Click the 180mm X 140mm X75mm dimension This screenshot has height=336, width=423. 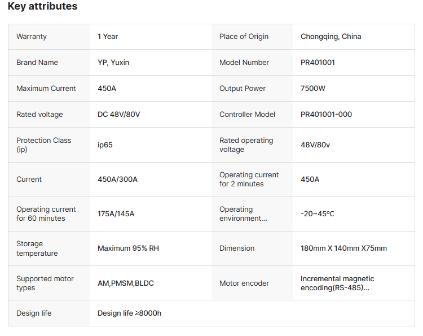(343, 248)
